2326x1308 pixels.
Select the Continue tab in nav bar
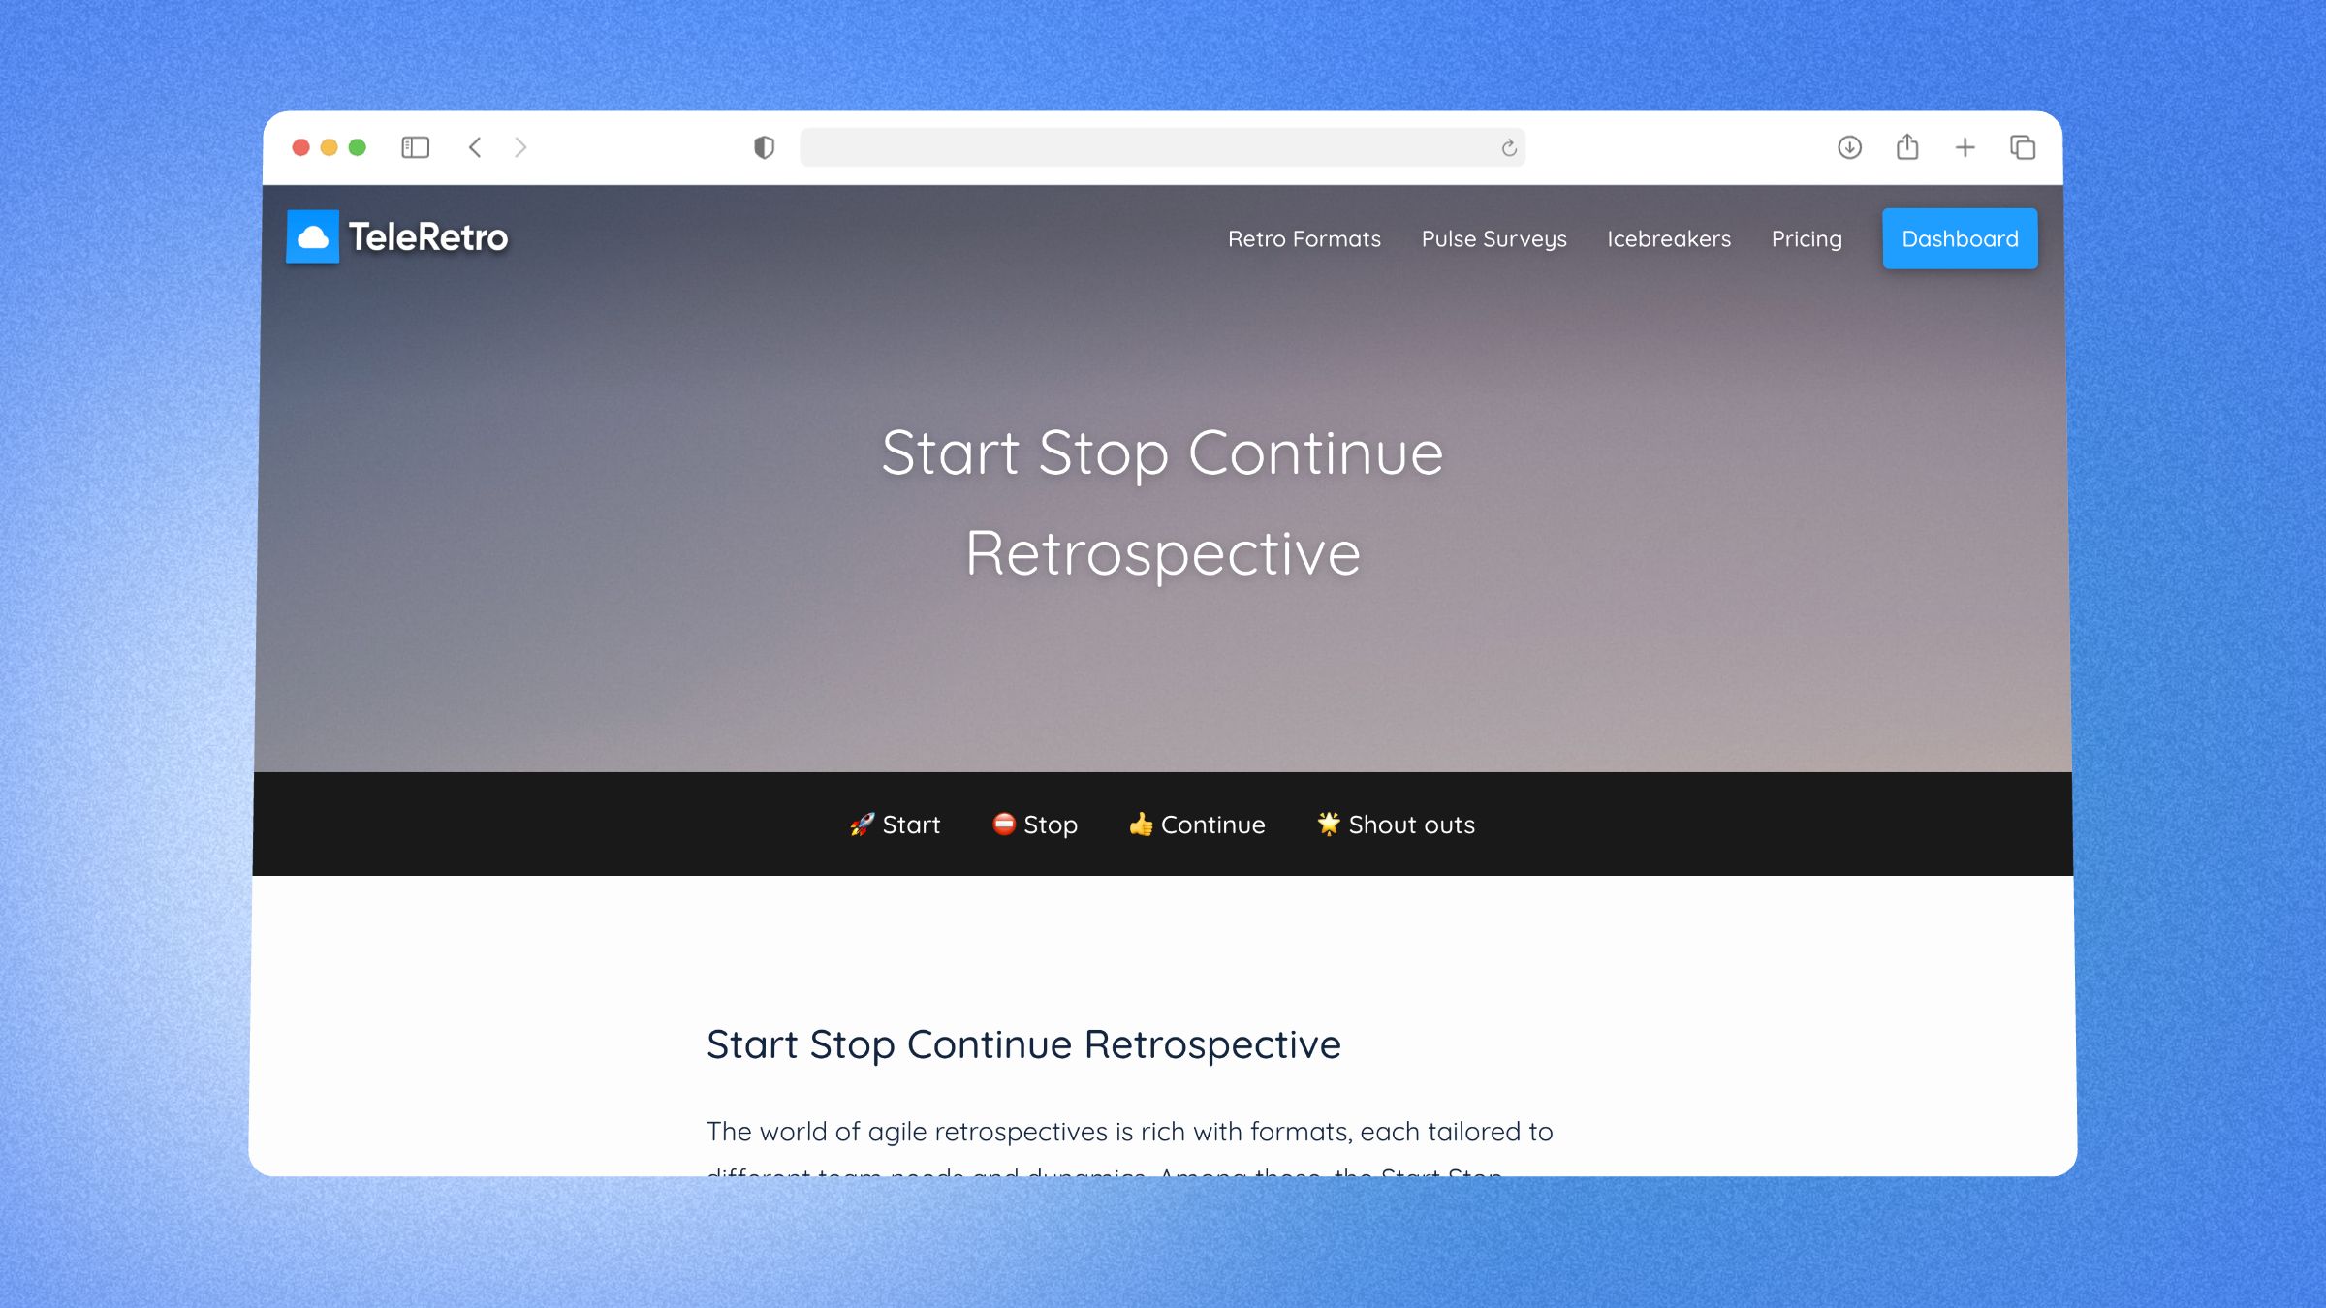[x=1200, y=825]
